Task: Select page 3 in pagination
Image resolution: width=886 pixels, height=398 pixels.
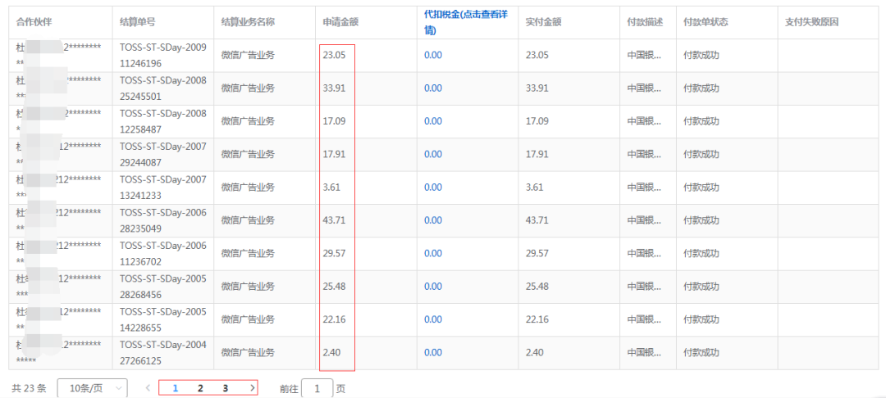Action: tap(225, 388)
